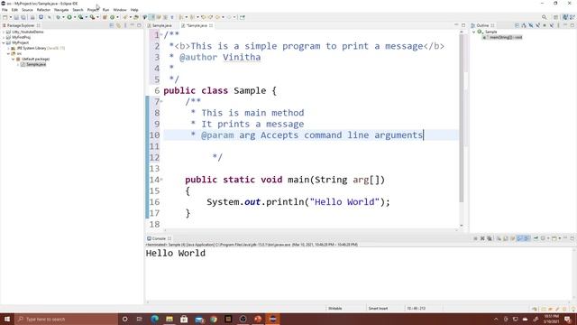Expand the Litty_YoutubeDemo project
The width and height of the screenshot is (577, 325).
(4, 32)
